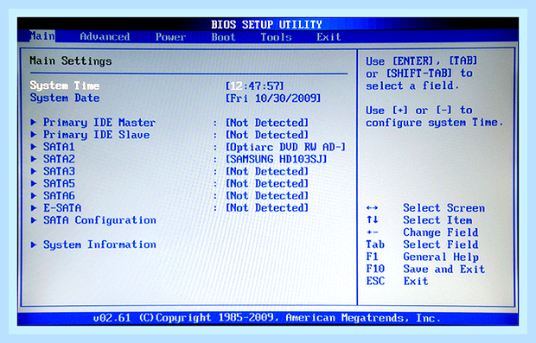
Task: Open SATA Configuration submenu
Action: point(99,220)
